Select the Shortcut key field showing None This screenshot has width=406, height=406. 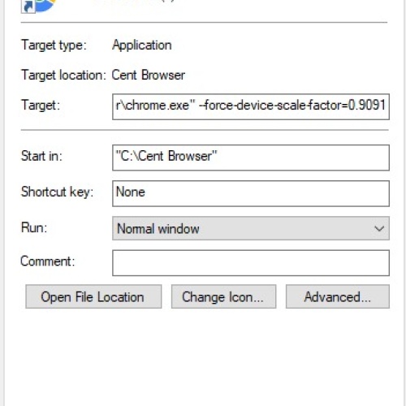coord(251,193)
